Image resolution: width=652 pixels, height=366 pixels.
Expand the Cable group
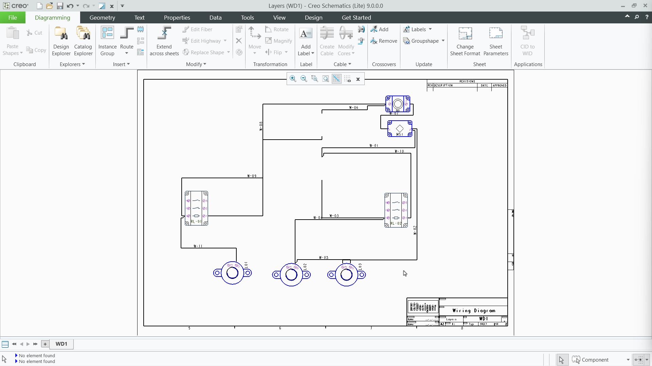click(x=342, y=64)
